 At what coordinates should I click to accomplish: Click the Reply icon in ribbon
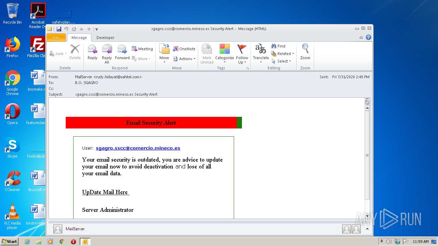(92, 53)
